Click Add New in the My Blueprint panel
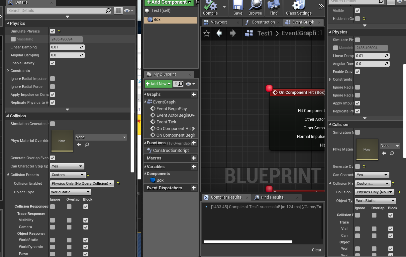This screenshot has width=406, height=257. coord(157,84)
